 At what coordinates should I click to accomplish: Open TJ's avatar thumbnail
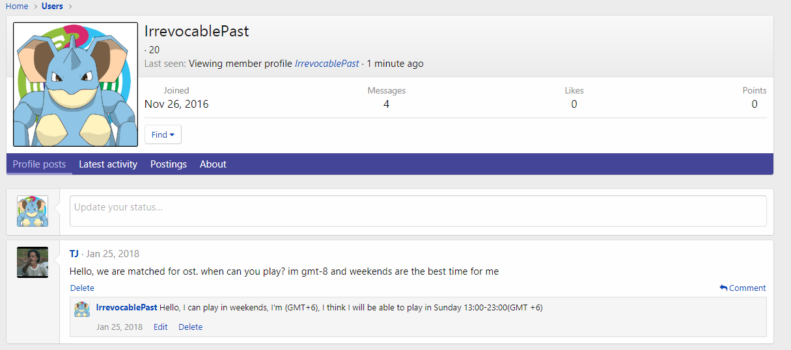coord(33,262)
